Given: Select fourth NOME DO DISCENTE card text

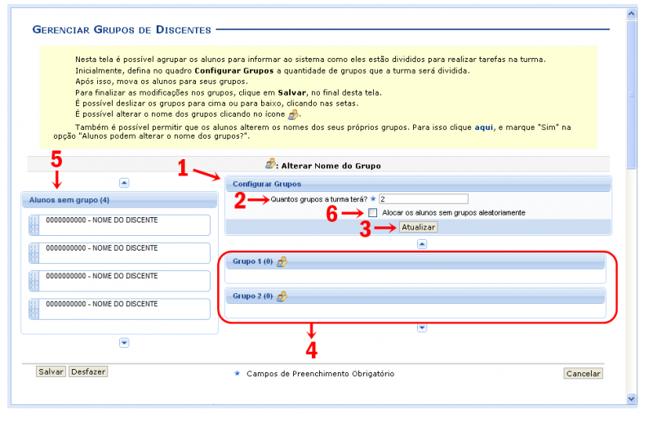Looking at the screenshot, I should pyautogui.click(x=101, y=304).
